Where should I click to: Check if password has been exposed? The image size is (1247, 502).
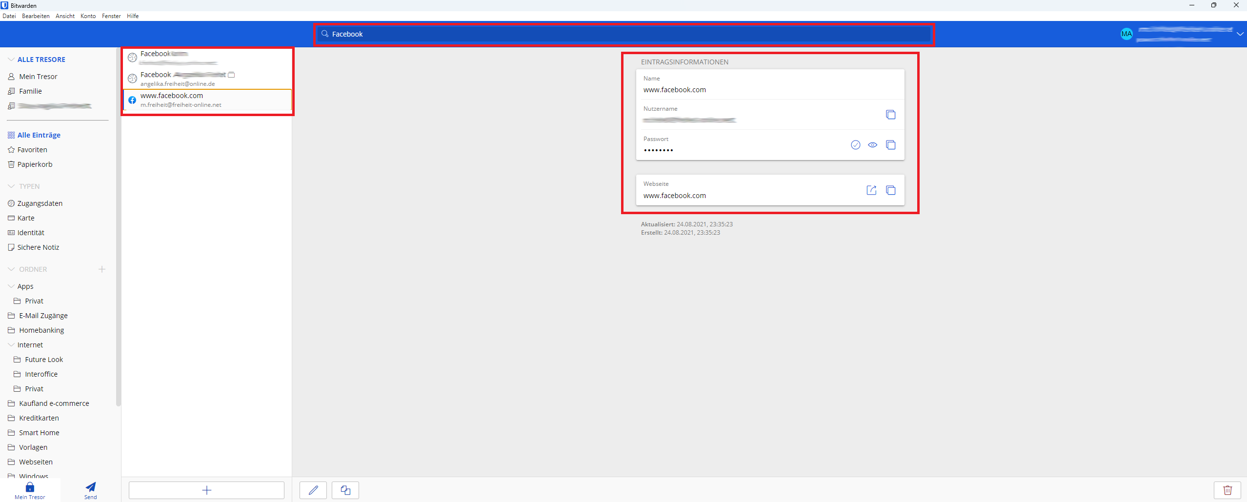(x=855, y=145)
